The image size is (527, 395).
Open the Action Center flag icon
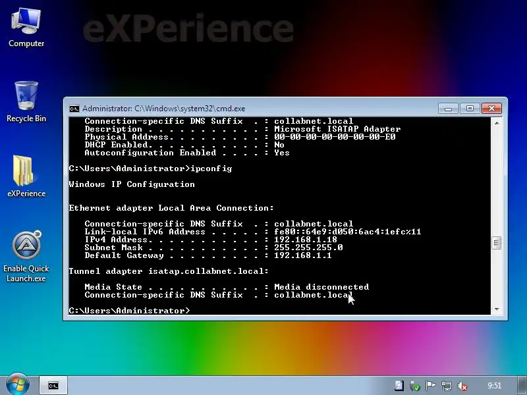point(431,386)
